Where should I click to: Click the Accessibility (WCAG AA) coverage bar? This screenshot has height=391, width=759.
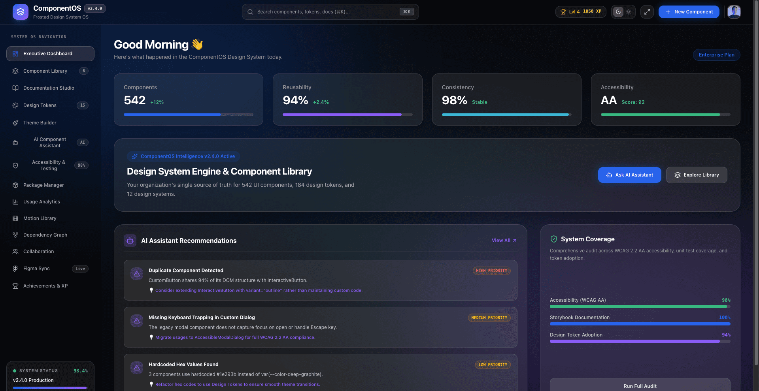pos(640,306)
